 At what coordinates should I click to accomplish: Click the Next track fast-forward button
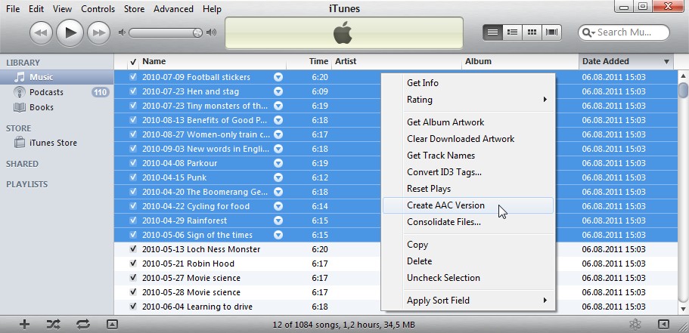point(98,33)
